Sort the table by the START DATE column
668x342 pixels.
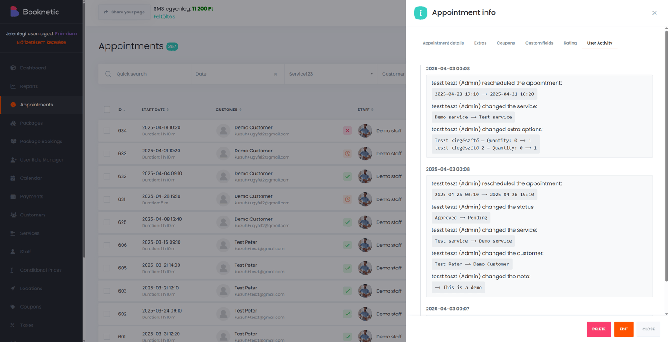tap(167, 110)
